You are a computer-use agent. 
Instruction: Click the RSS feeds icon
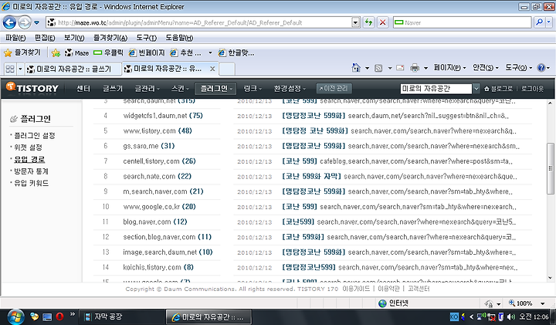point(378,68)
